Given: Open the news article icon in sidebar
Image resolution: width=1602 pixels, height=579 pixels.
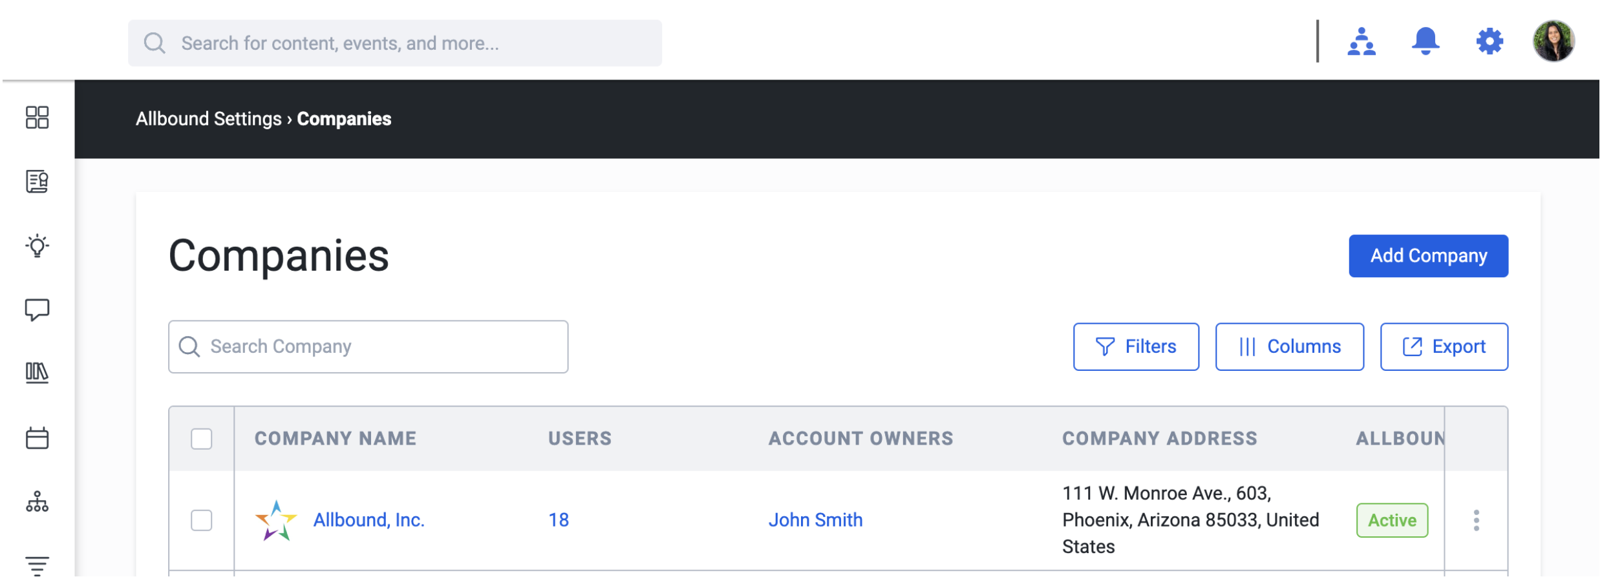Looking at the screenshot, I should point(37,182).
